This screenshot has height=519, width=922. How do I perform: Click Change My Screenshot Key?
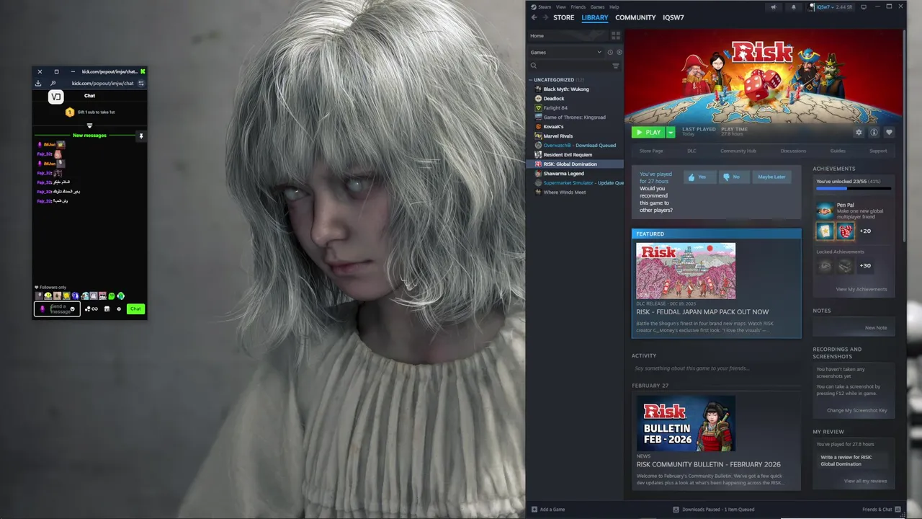pyautogui.click(x=857, y=410)
